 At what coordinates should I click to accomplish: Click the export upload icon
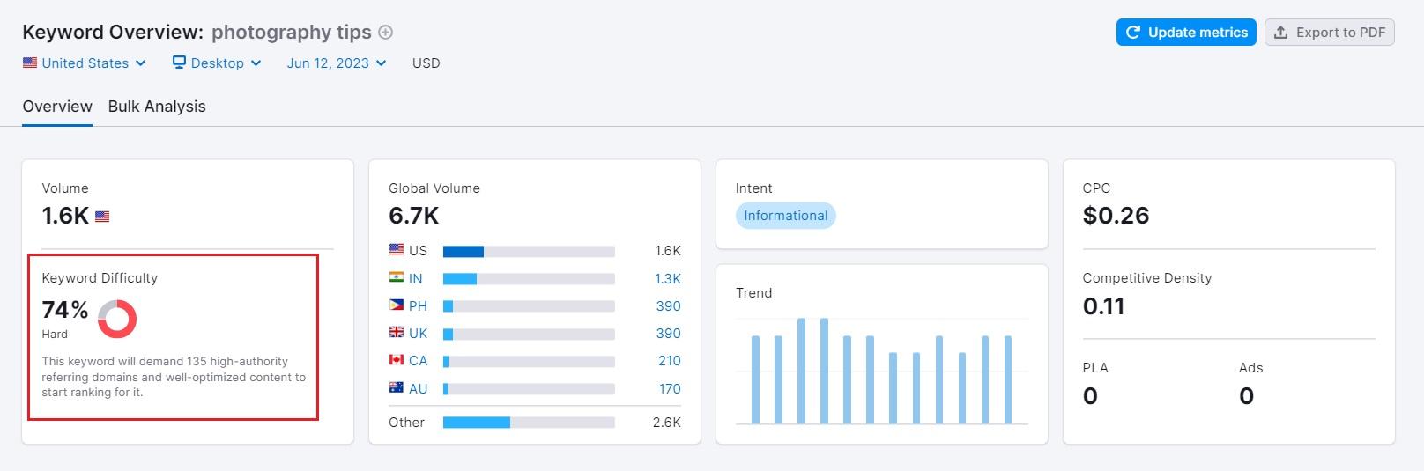pos(1281,33)
